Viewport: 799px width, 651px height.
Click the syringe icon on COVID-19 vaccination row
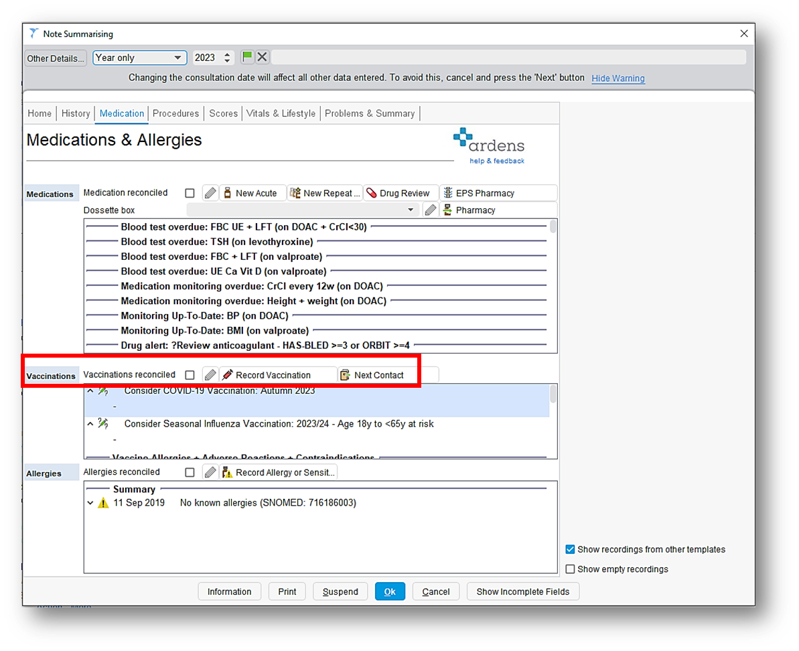(x=103, y=390)
